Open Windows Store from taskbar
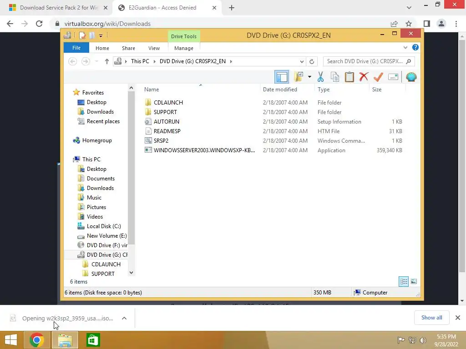Screen dimensions: 466x349 click(x=93, y=340)
